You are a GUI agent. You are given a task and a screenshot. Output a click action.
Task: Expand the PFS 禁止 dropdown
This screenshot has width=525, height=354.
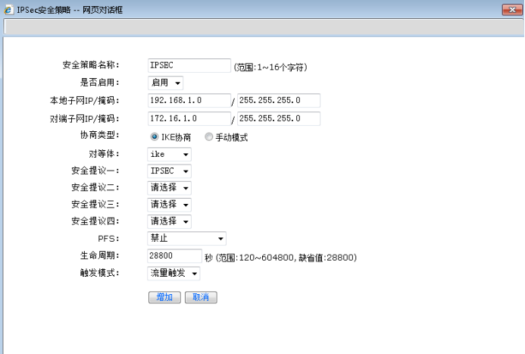[x=186, y=239]
